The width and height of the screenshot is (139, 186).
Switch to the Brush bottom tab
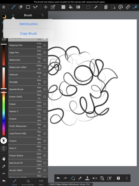tap(15, 182)
